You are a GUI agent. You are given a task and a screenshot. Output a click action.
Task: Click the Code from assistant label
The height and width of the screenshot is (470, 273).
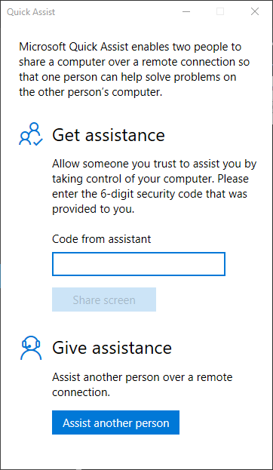(x=102, y=239)
